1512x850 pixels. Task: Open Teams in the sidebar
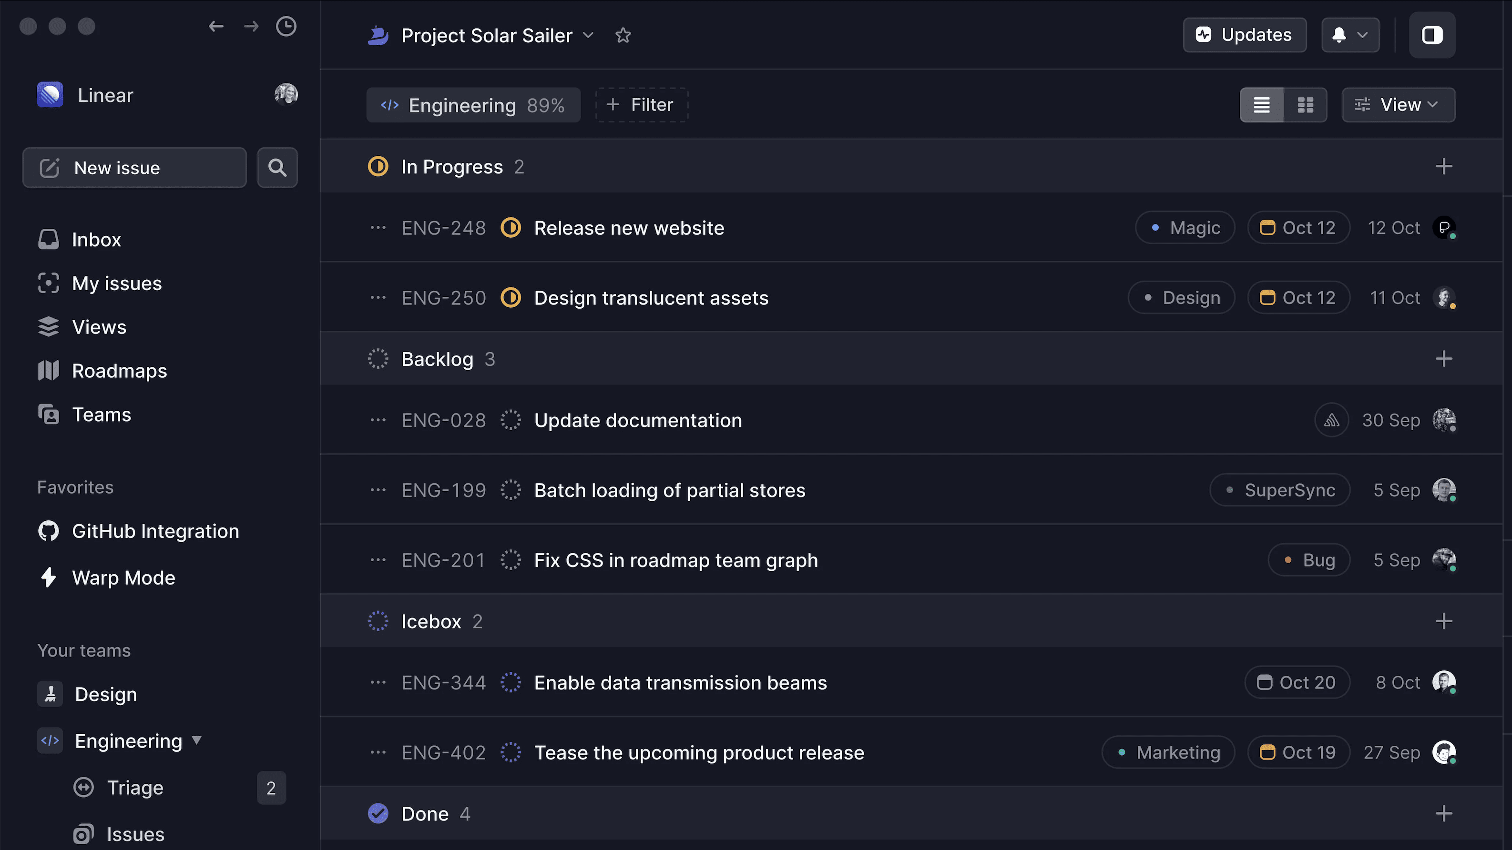point(84,415)
